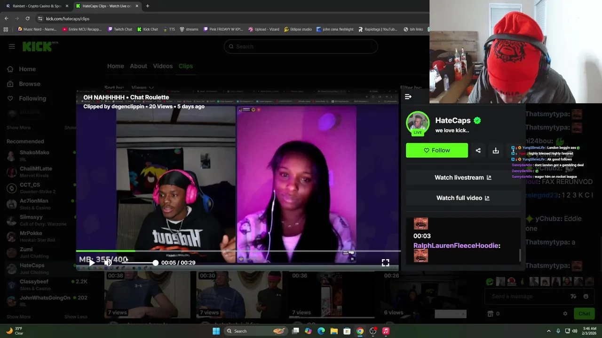602x338 pixels.
Task: Open the 00:30 clip thumbnail
Action: [x=239, y=294]
